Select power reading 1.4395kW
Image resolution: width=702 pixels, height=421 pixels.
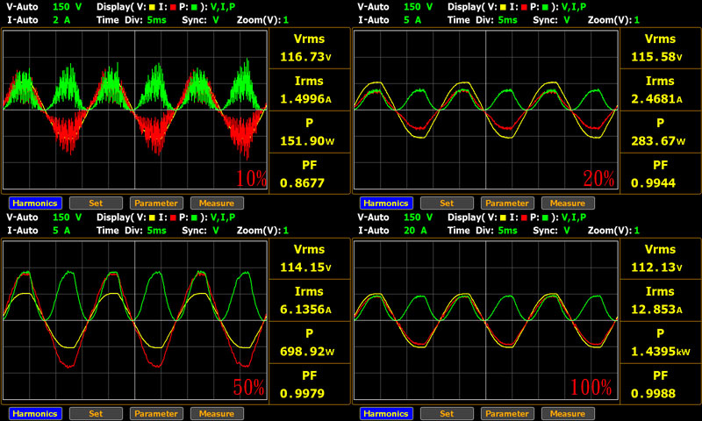(661, 351)
